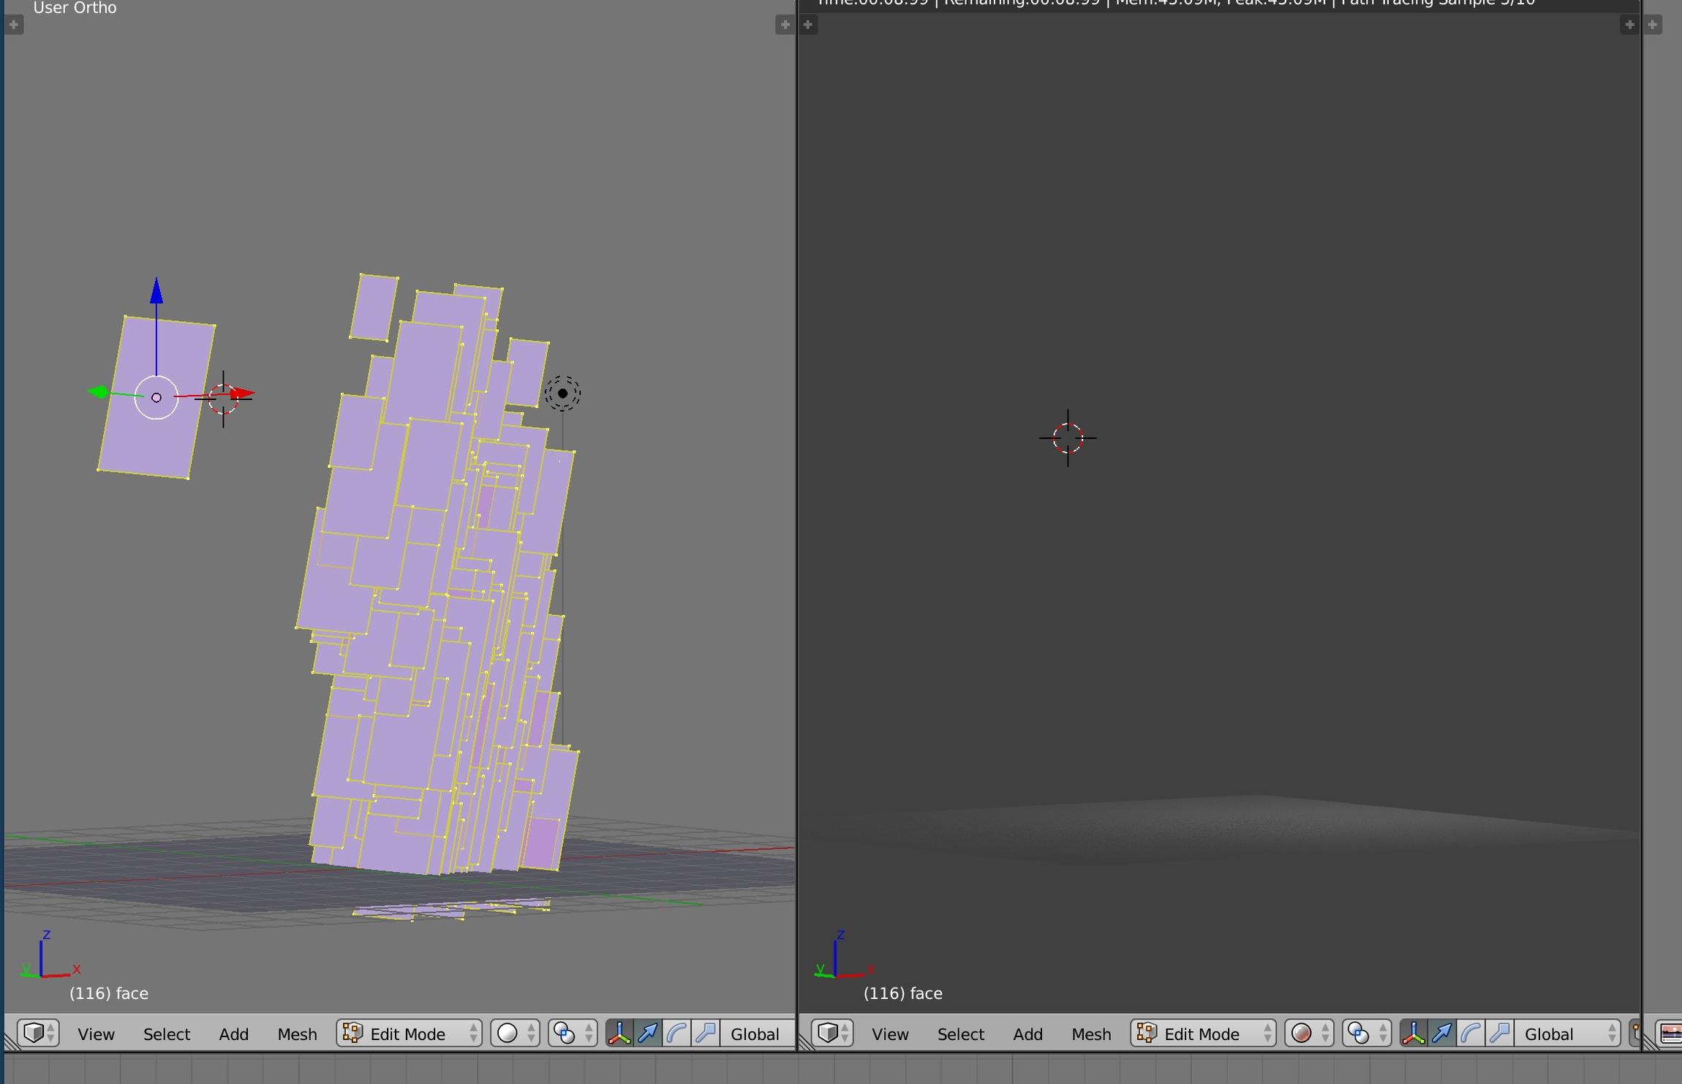
Task: Click plus icon in far-right narrow area
Action: (x=1653, y=24)
